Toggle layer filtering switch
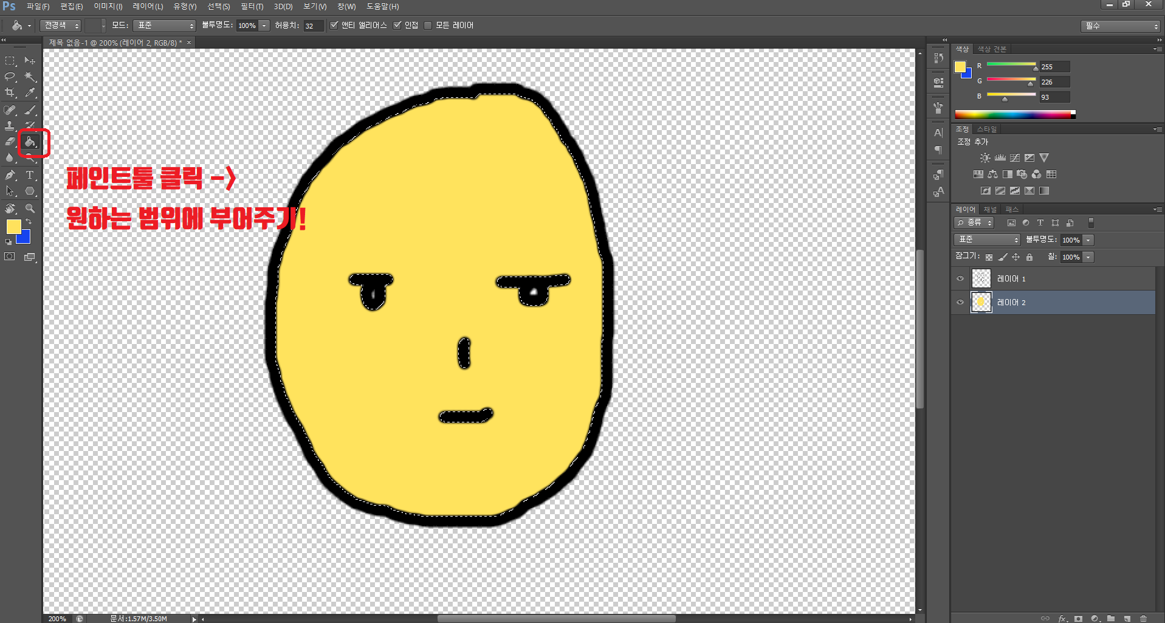Image resolution: width=1165 pixels, height=623 pixels. pyautogui.click(x=1091, y=223)
